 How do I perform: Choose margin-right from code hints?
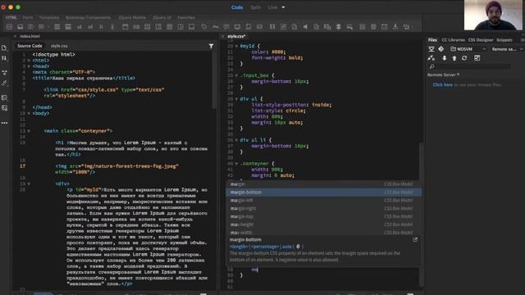pyautogui.click(x=323, y=208)
